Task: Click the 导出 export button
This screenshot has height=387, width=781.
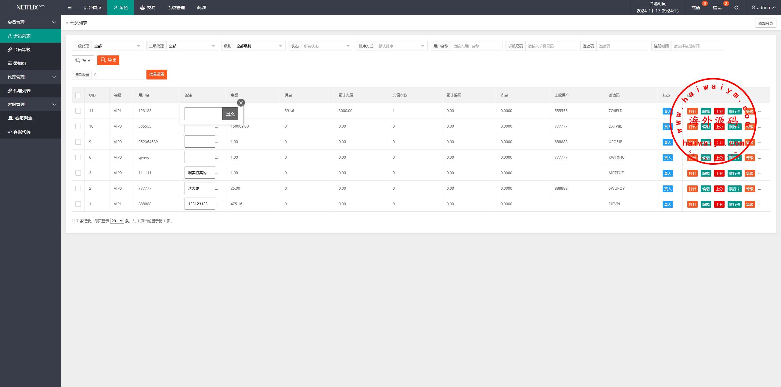Action: (108, 60)
